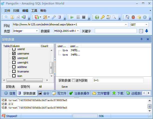The width and height of the screenshot is (153, 119).
Task: Start scan with green play button
Action: click(72, 17)
